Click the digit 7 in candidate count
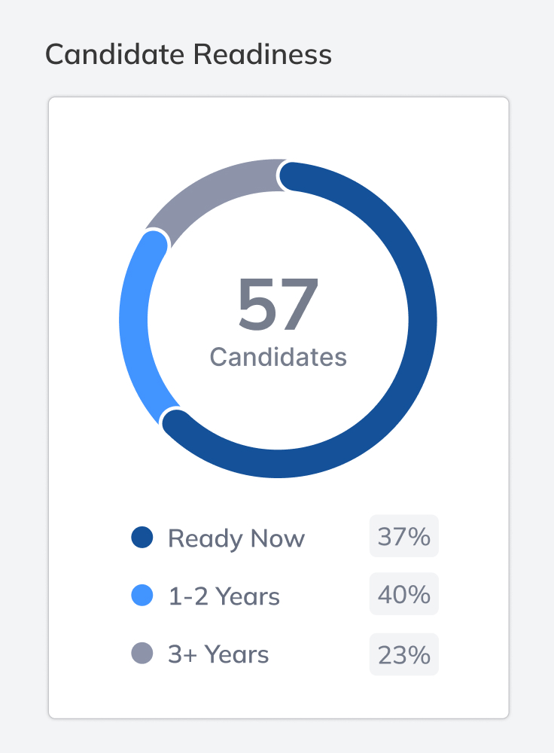The image size is (554, 753). coord(299,304)
